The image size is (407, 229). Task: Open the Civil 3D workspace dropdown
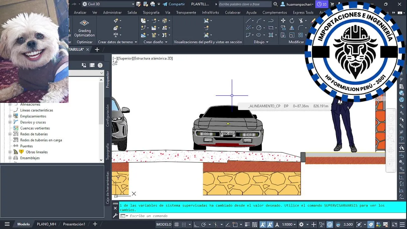pyautogui.click(x=108, y=4)
